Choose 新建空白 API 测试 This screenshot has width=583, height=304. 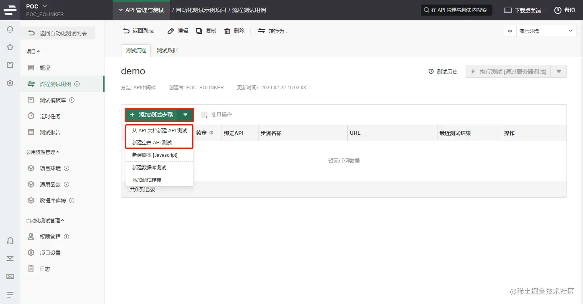pyautogui.click(x=160, y=142)
